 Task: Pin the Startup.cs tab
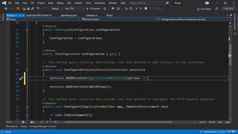pos(20,15)
